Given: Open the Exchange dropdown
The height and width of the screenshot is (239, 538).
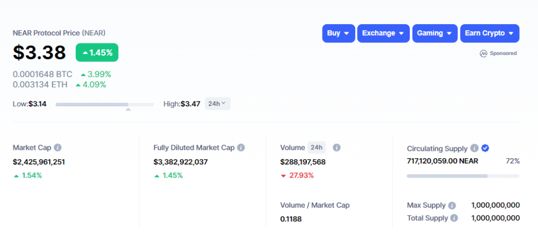Looking at the screenshot, I should [x=383, y=33].
